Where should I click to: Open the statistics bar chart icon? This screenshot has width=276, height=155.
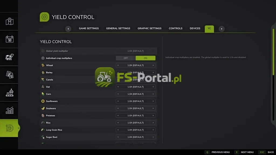pyautogui.click(x=9, y=110)
